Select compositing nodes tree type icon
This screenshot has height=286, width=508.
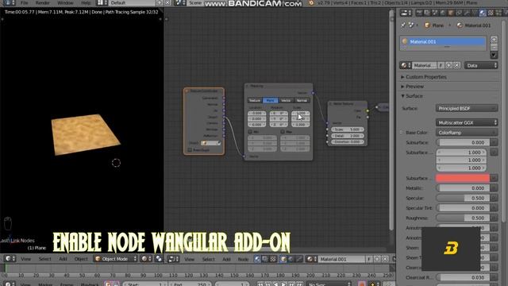265,259
